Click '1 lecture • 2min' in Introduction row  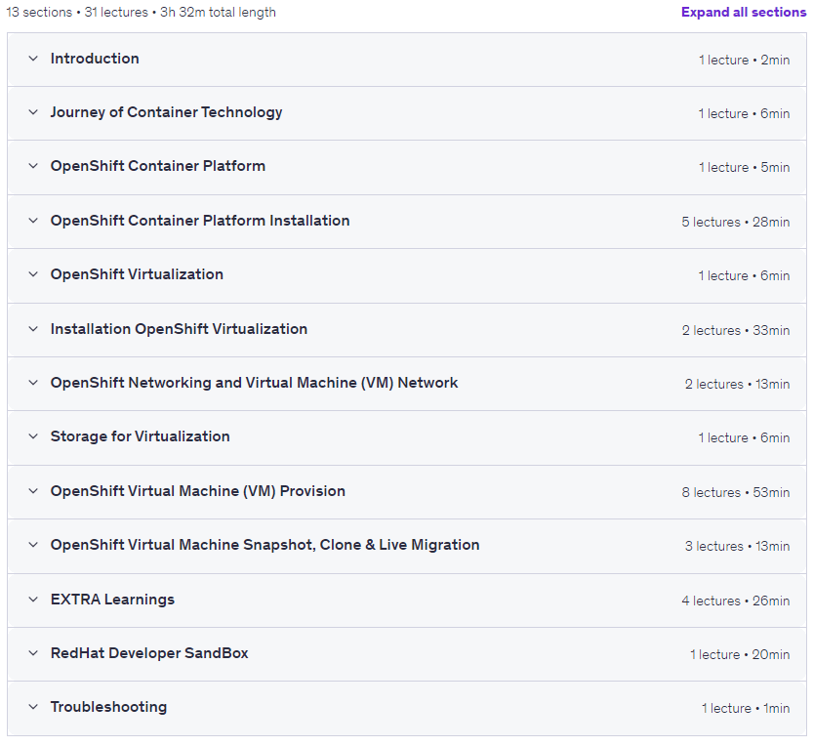click(744, 61)
